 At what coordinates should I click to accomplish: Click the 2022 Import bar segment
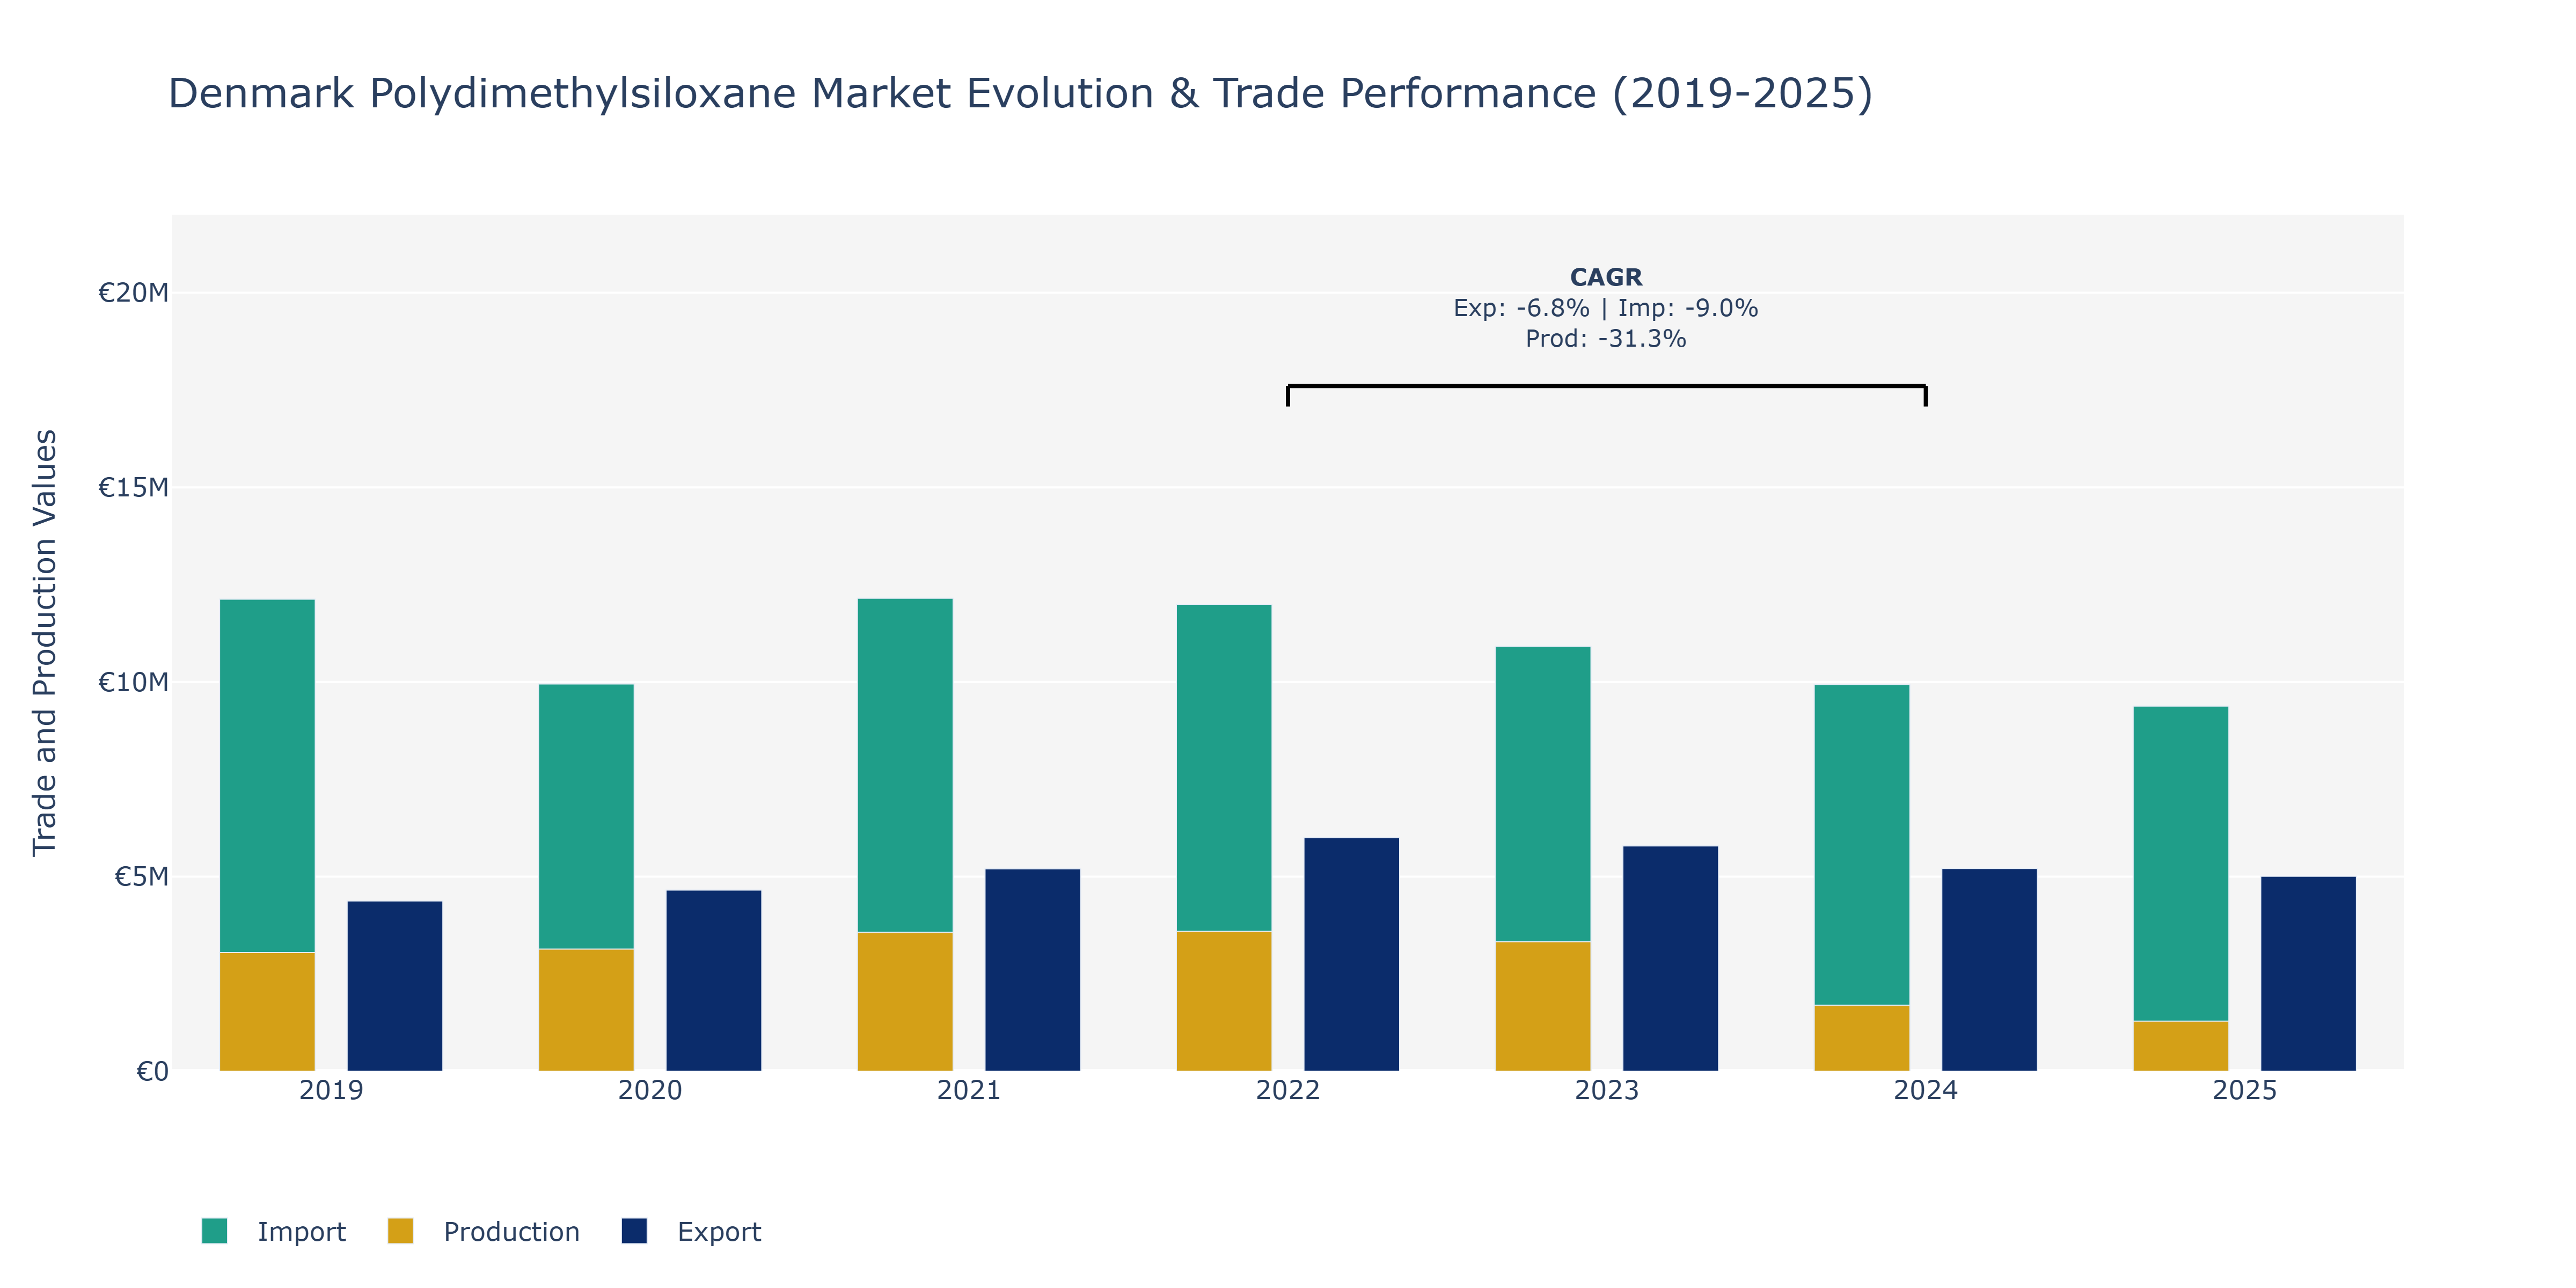click(x=1224, y=768)
